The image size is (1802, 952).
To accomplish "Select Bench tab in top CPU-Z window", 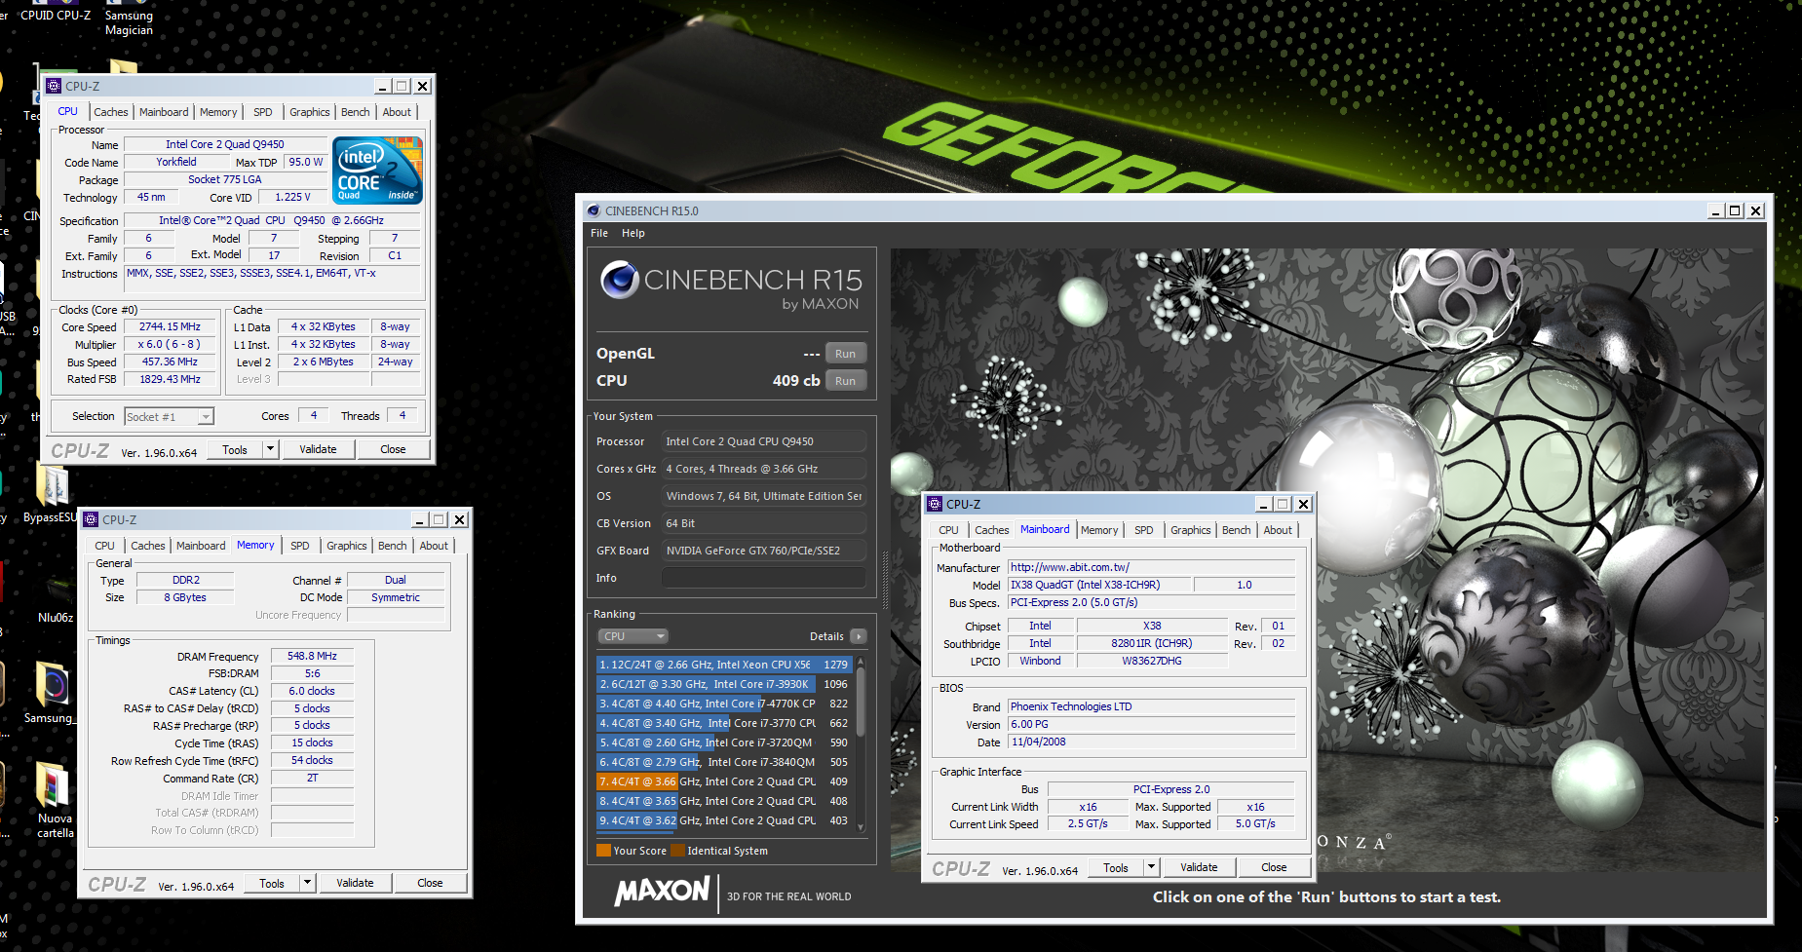I will (x=355, y=112).
